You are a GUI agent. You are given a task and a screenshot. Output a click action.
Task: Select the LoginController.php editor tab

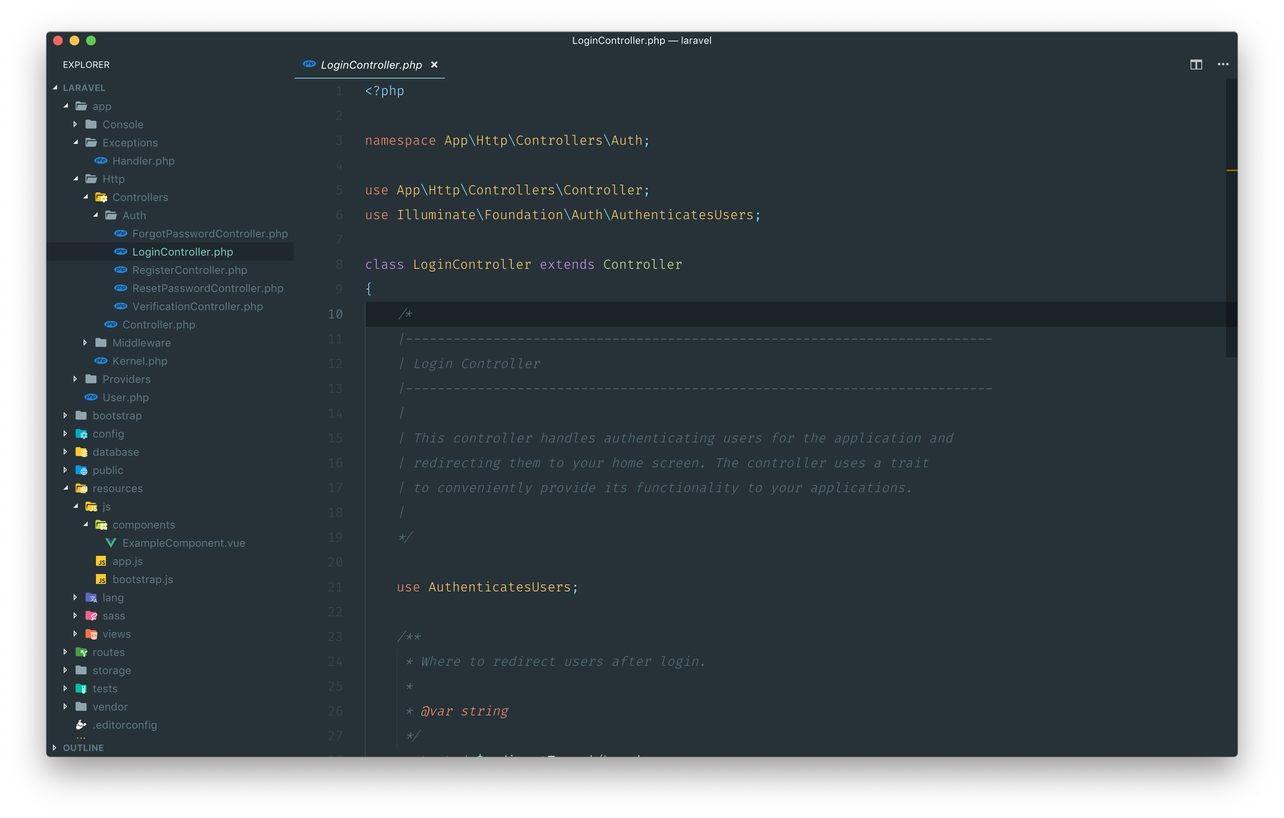pyautogui.click(x=371, y=65)
